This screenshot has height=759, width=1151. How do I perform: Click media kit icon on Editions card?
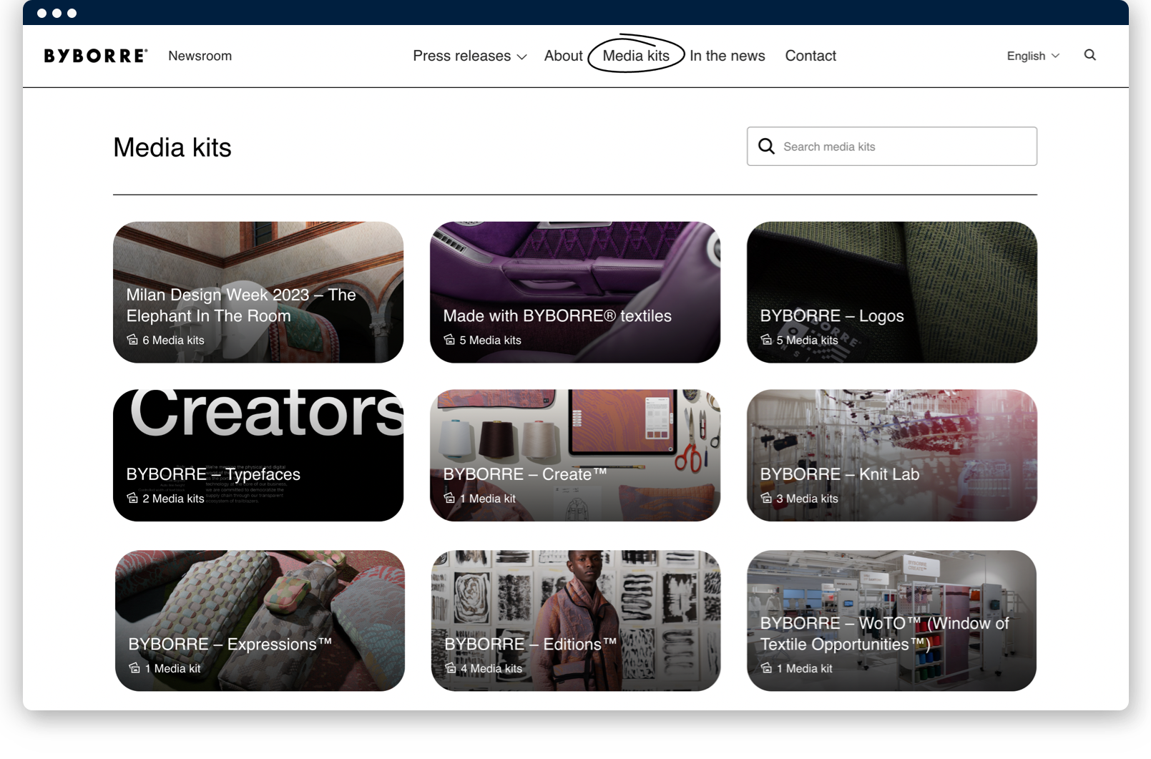pyautogui.click(x=451, y=668)
